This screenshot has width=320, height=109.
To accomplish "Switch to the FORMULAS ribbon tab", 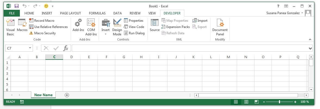I will [x=97, y=13].
